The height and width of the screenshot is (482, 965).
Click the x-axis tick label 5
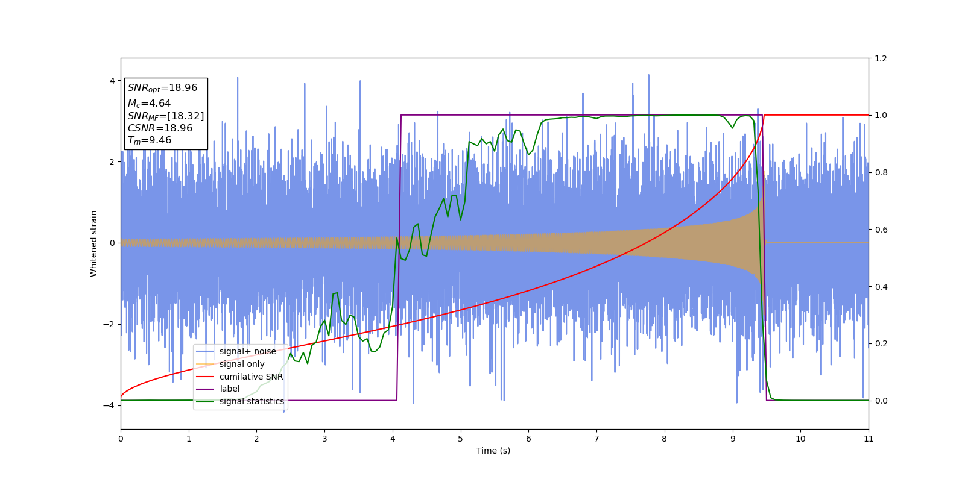461,439
